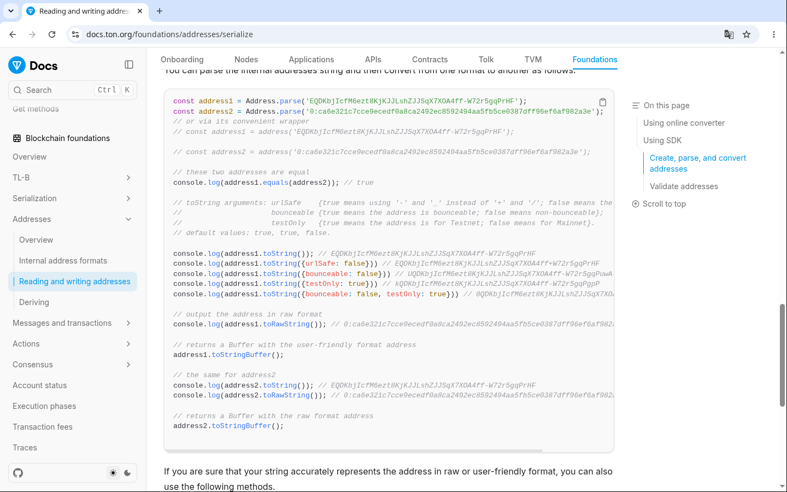787x492 pixels.
Task: Switch to dark theme moon icon
Action: click(x=127, y=473)
